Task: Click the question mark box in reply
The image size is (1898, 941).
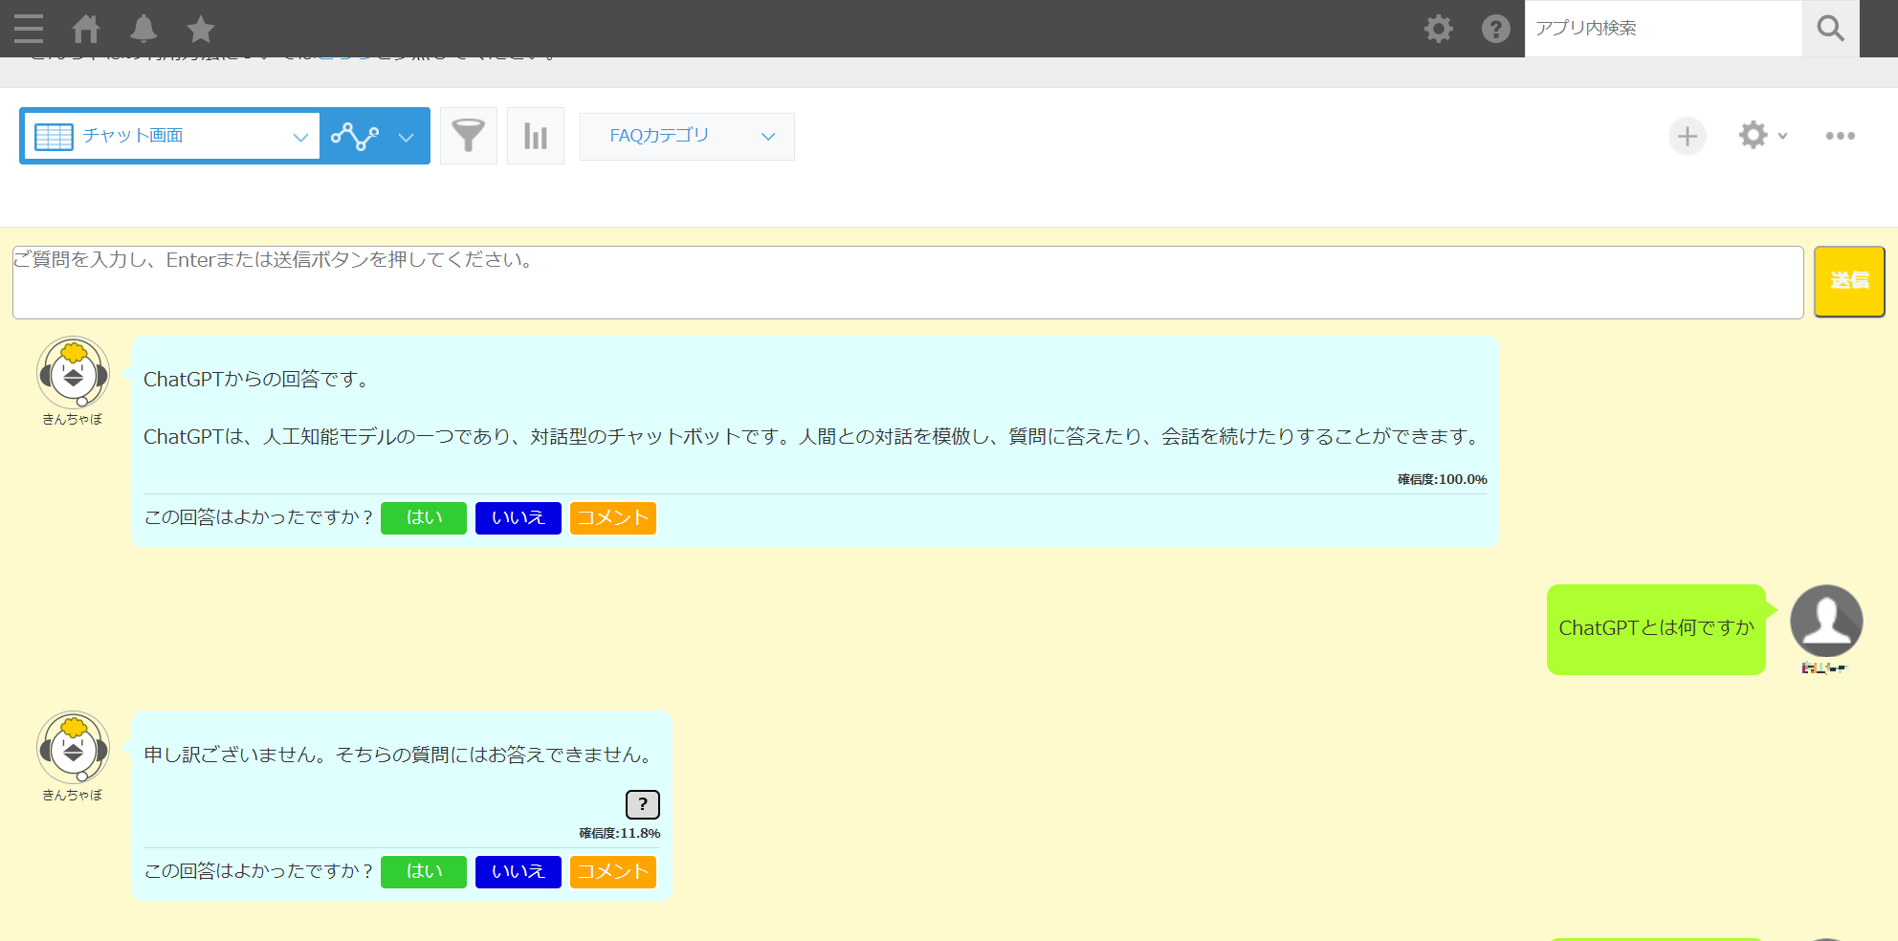Action: (642, 804)
